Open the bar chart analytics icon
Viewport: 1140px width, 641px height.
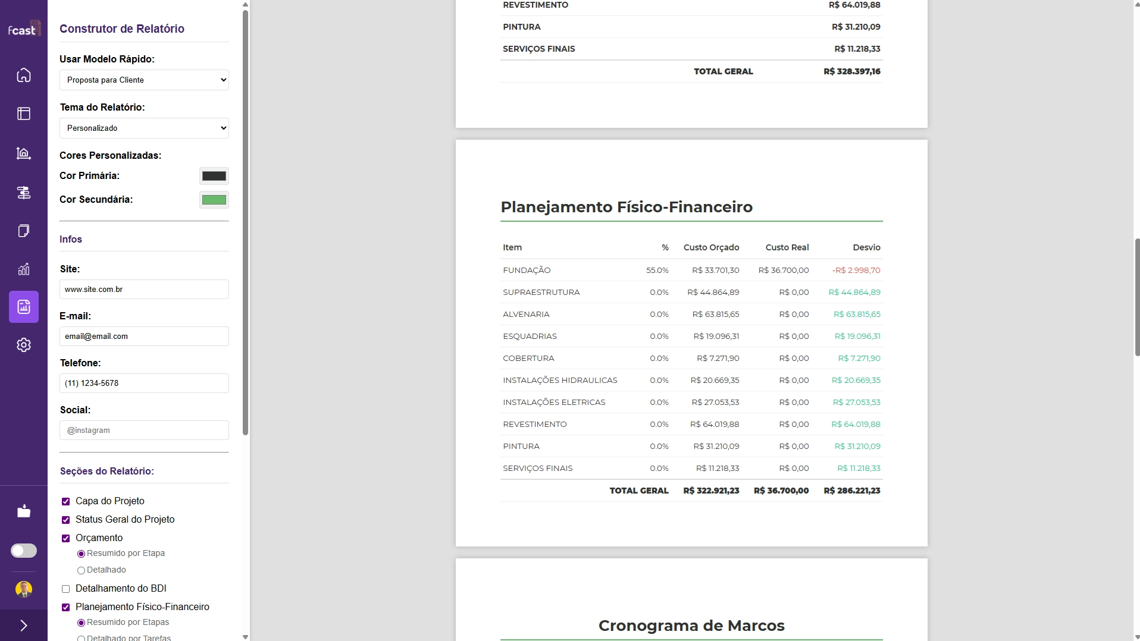point(24,269)
